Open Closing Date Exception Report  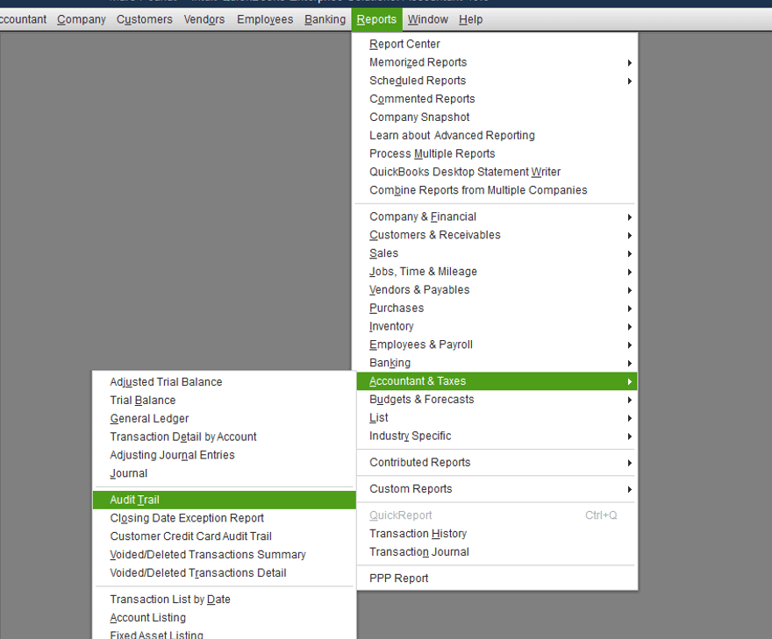(224, 518)
